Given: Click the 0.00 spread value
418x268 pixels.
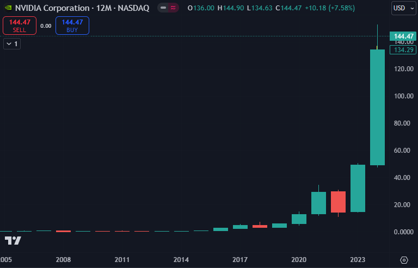Looking at the screenshot, I should click(46, 26).
